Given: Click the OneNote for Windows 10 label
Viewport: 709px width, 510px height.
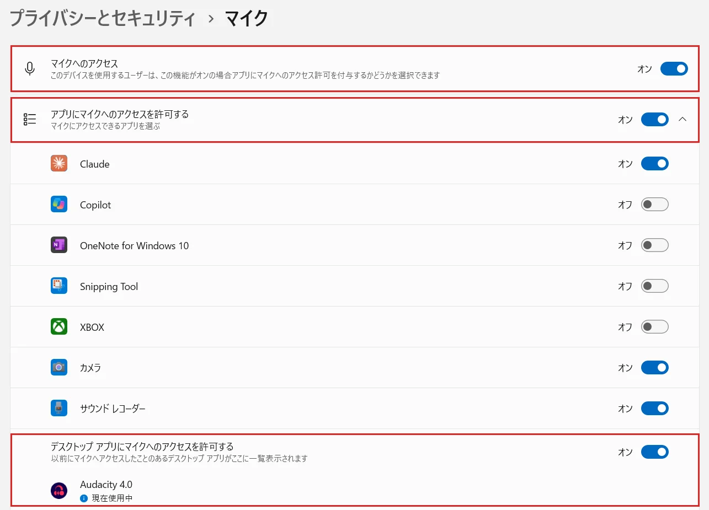Looking at the screenshot, I should click(x=134, y=246).
